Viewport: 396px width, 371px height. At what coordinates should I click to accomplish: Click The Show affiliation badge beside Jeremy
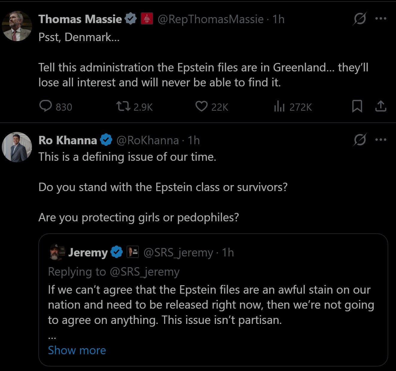click(x=133, y=252)
